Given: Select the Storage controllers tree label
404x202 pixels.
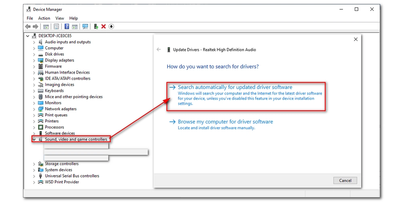Looking at the screenshot, I should point(61,164).
